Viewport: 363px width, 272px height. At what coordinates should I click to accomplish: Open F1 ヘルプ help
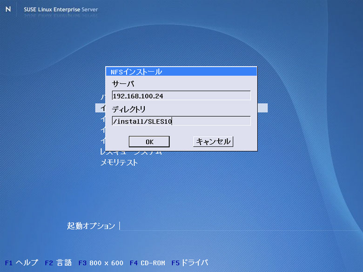tap(21, 263)
